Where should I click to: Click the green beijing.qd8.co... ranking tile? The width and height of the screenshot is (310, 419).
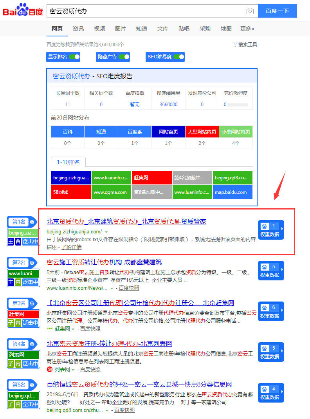tap(232, 178)
